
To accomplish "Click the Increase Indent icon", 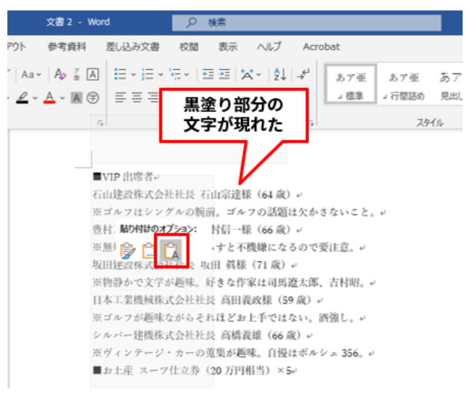I will (224, 74).
